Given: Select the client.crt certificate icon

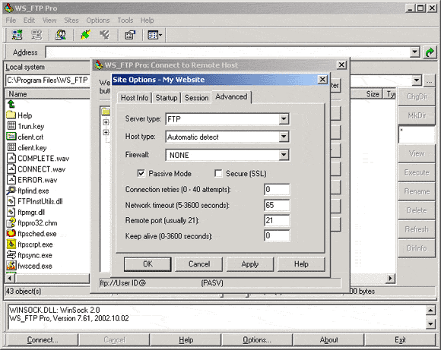Looking at the screenshot, I should pyautogui.click(x=11, y=137).
